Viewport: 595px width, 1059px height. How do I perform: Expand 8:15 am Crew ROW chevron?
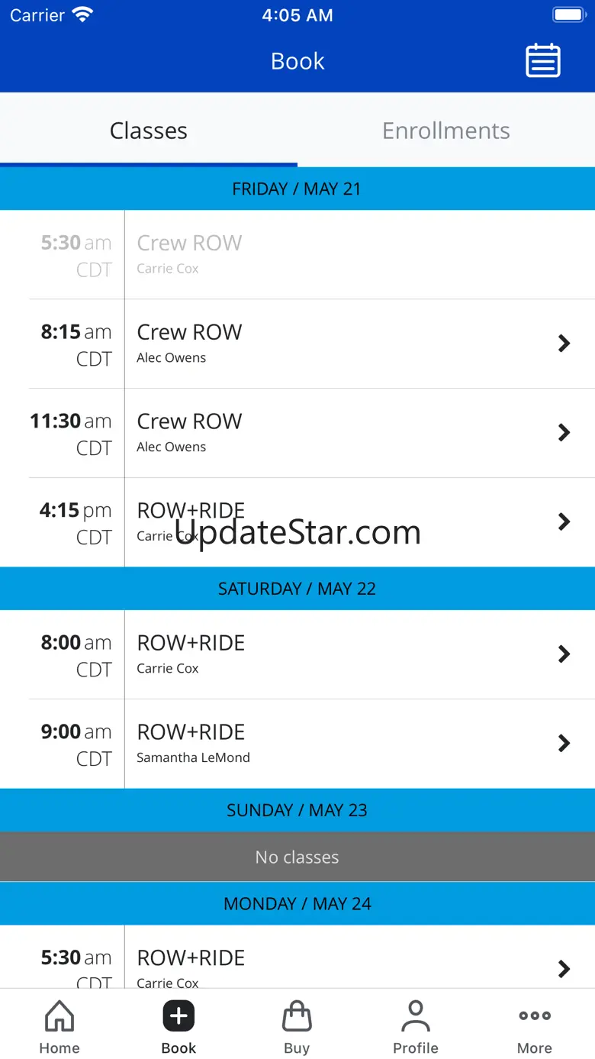pyautogui.click(x=564, y=344)
